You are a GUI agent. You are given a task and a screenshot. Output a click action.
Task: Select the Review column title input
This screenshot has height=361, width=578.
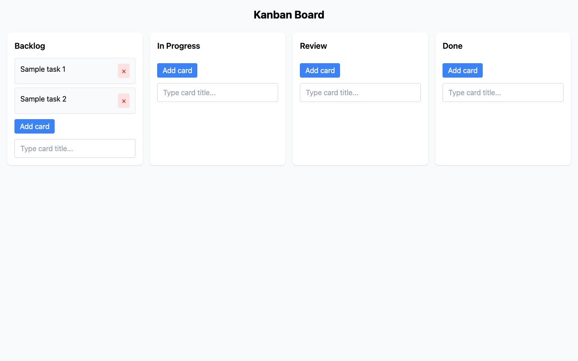360,93
